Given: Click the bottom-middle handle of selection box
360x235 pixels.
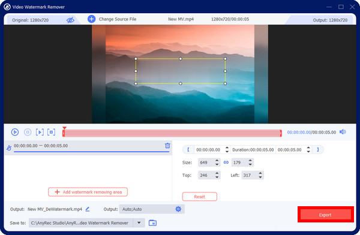Looking at the screenshot, I should click(181, 83).
